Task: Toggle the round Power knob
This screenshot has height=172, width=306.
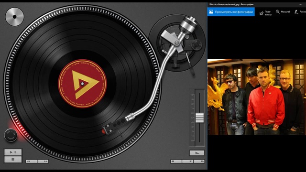Action: 11,135
